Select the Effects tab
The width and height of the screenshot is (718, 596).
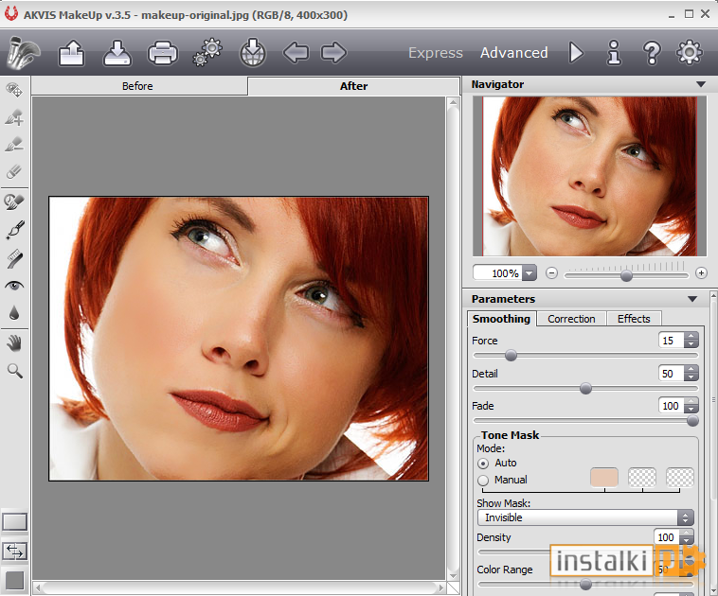pos(634,319)
